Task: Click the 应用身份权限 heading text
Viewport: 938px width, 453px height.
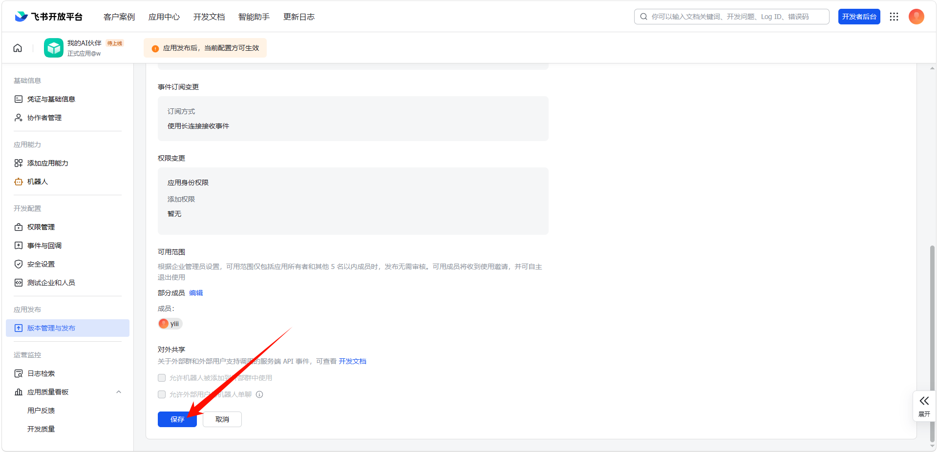Action: click(188, 183)
